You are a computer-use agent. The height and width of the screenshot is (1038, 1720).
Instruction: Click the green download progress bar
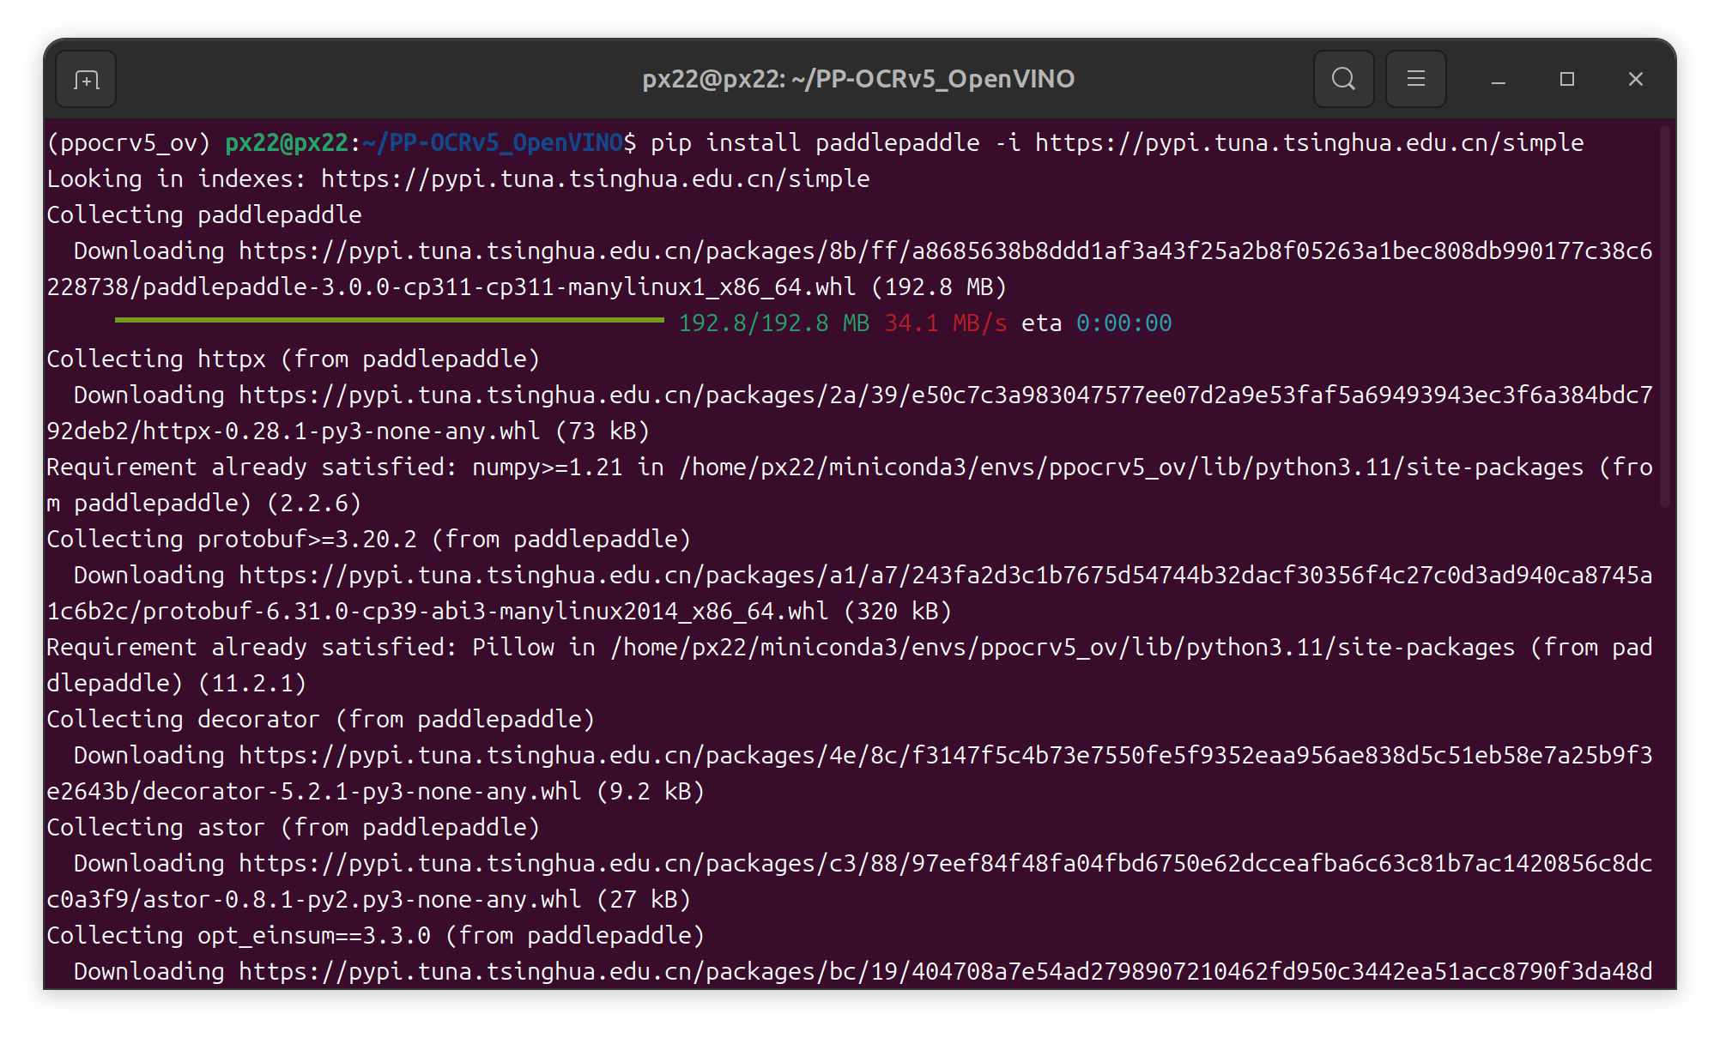pos(389,321)
